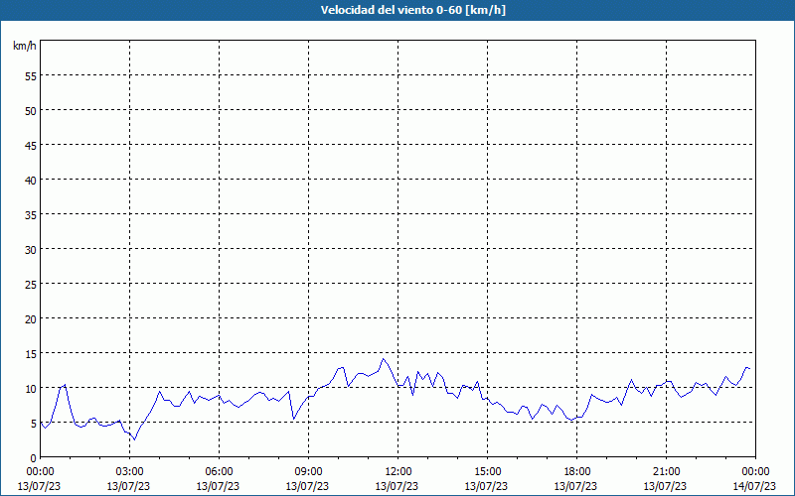Click the 18:00 time axis label

(576, 472)
